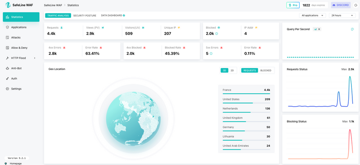The image size is (360, 165).
Task: Open the Data Dashboard tab
Action: point(113,16)
